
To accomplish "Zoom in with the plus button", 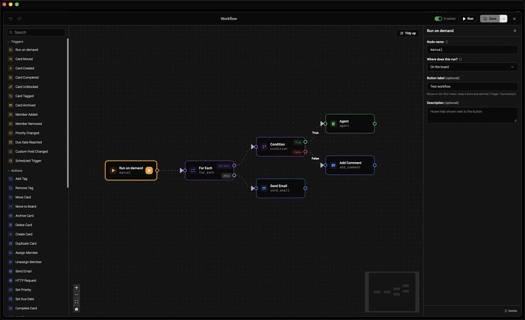I will [76, 287].
